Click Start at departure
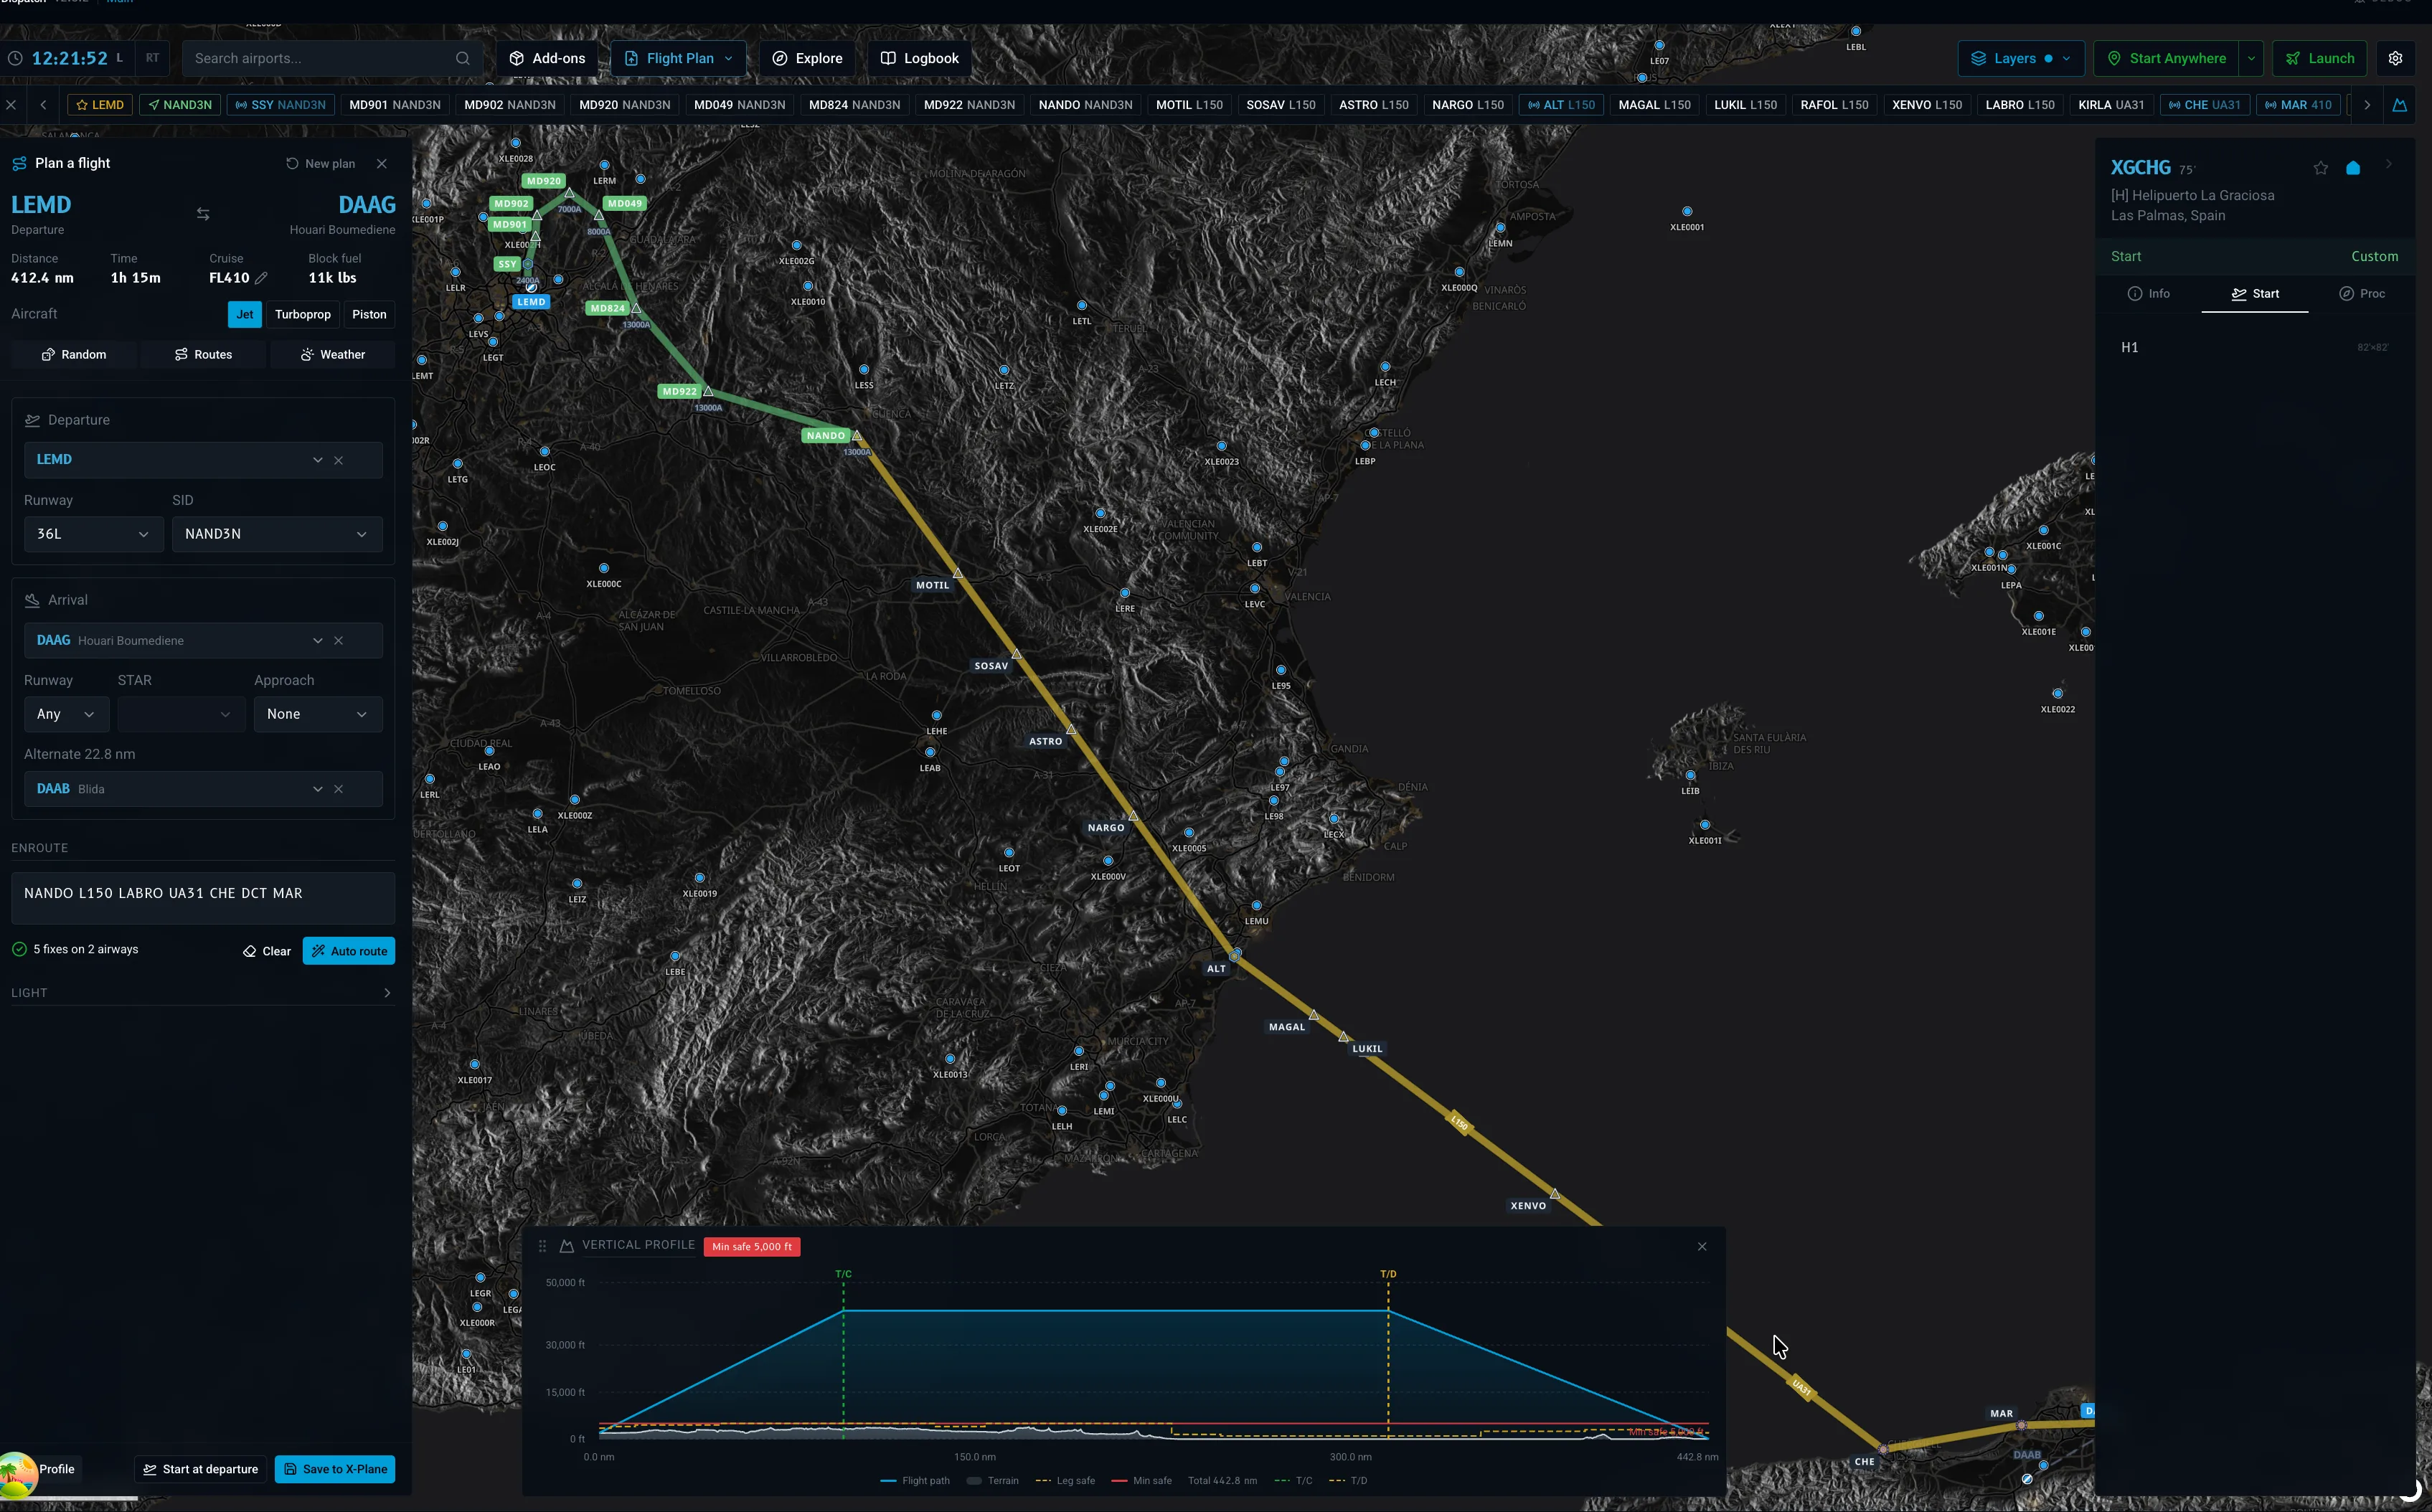This screenshot has height=1512, width=2432. click(201, 1469)
